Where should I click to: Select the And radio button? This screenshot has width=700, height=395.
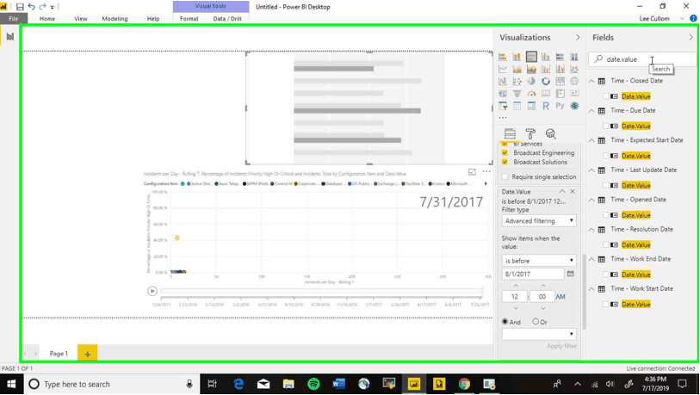pos(505,321)
